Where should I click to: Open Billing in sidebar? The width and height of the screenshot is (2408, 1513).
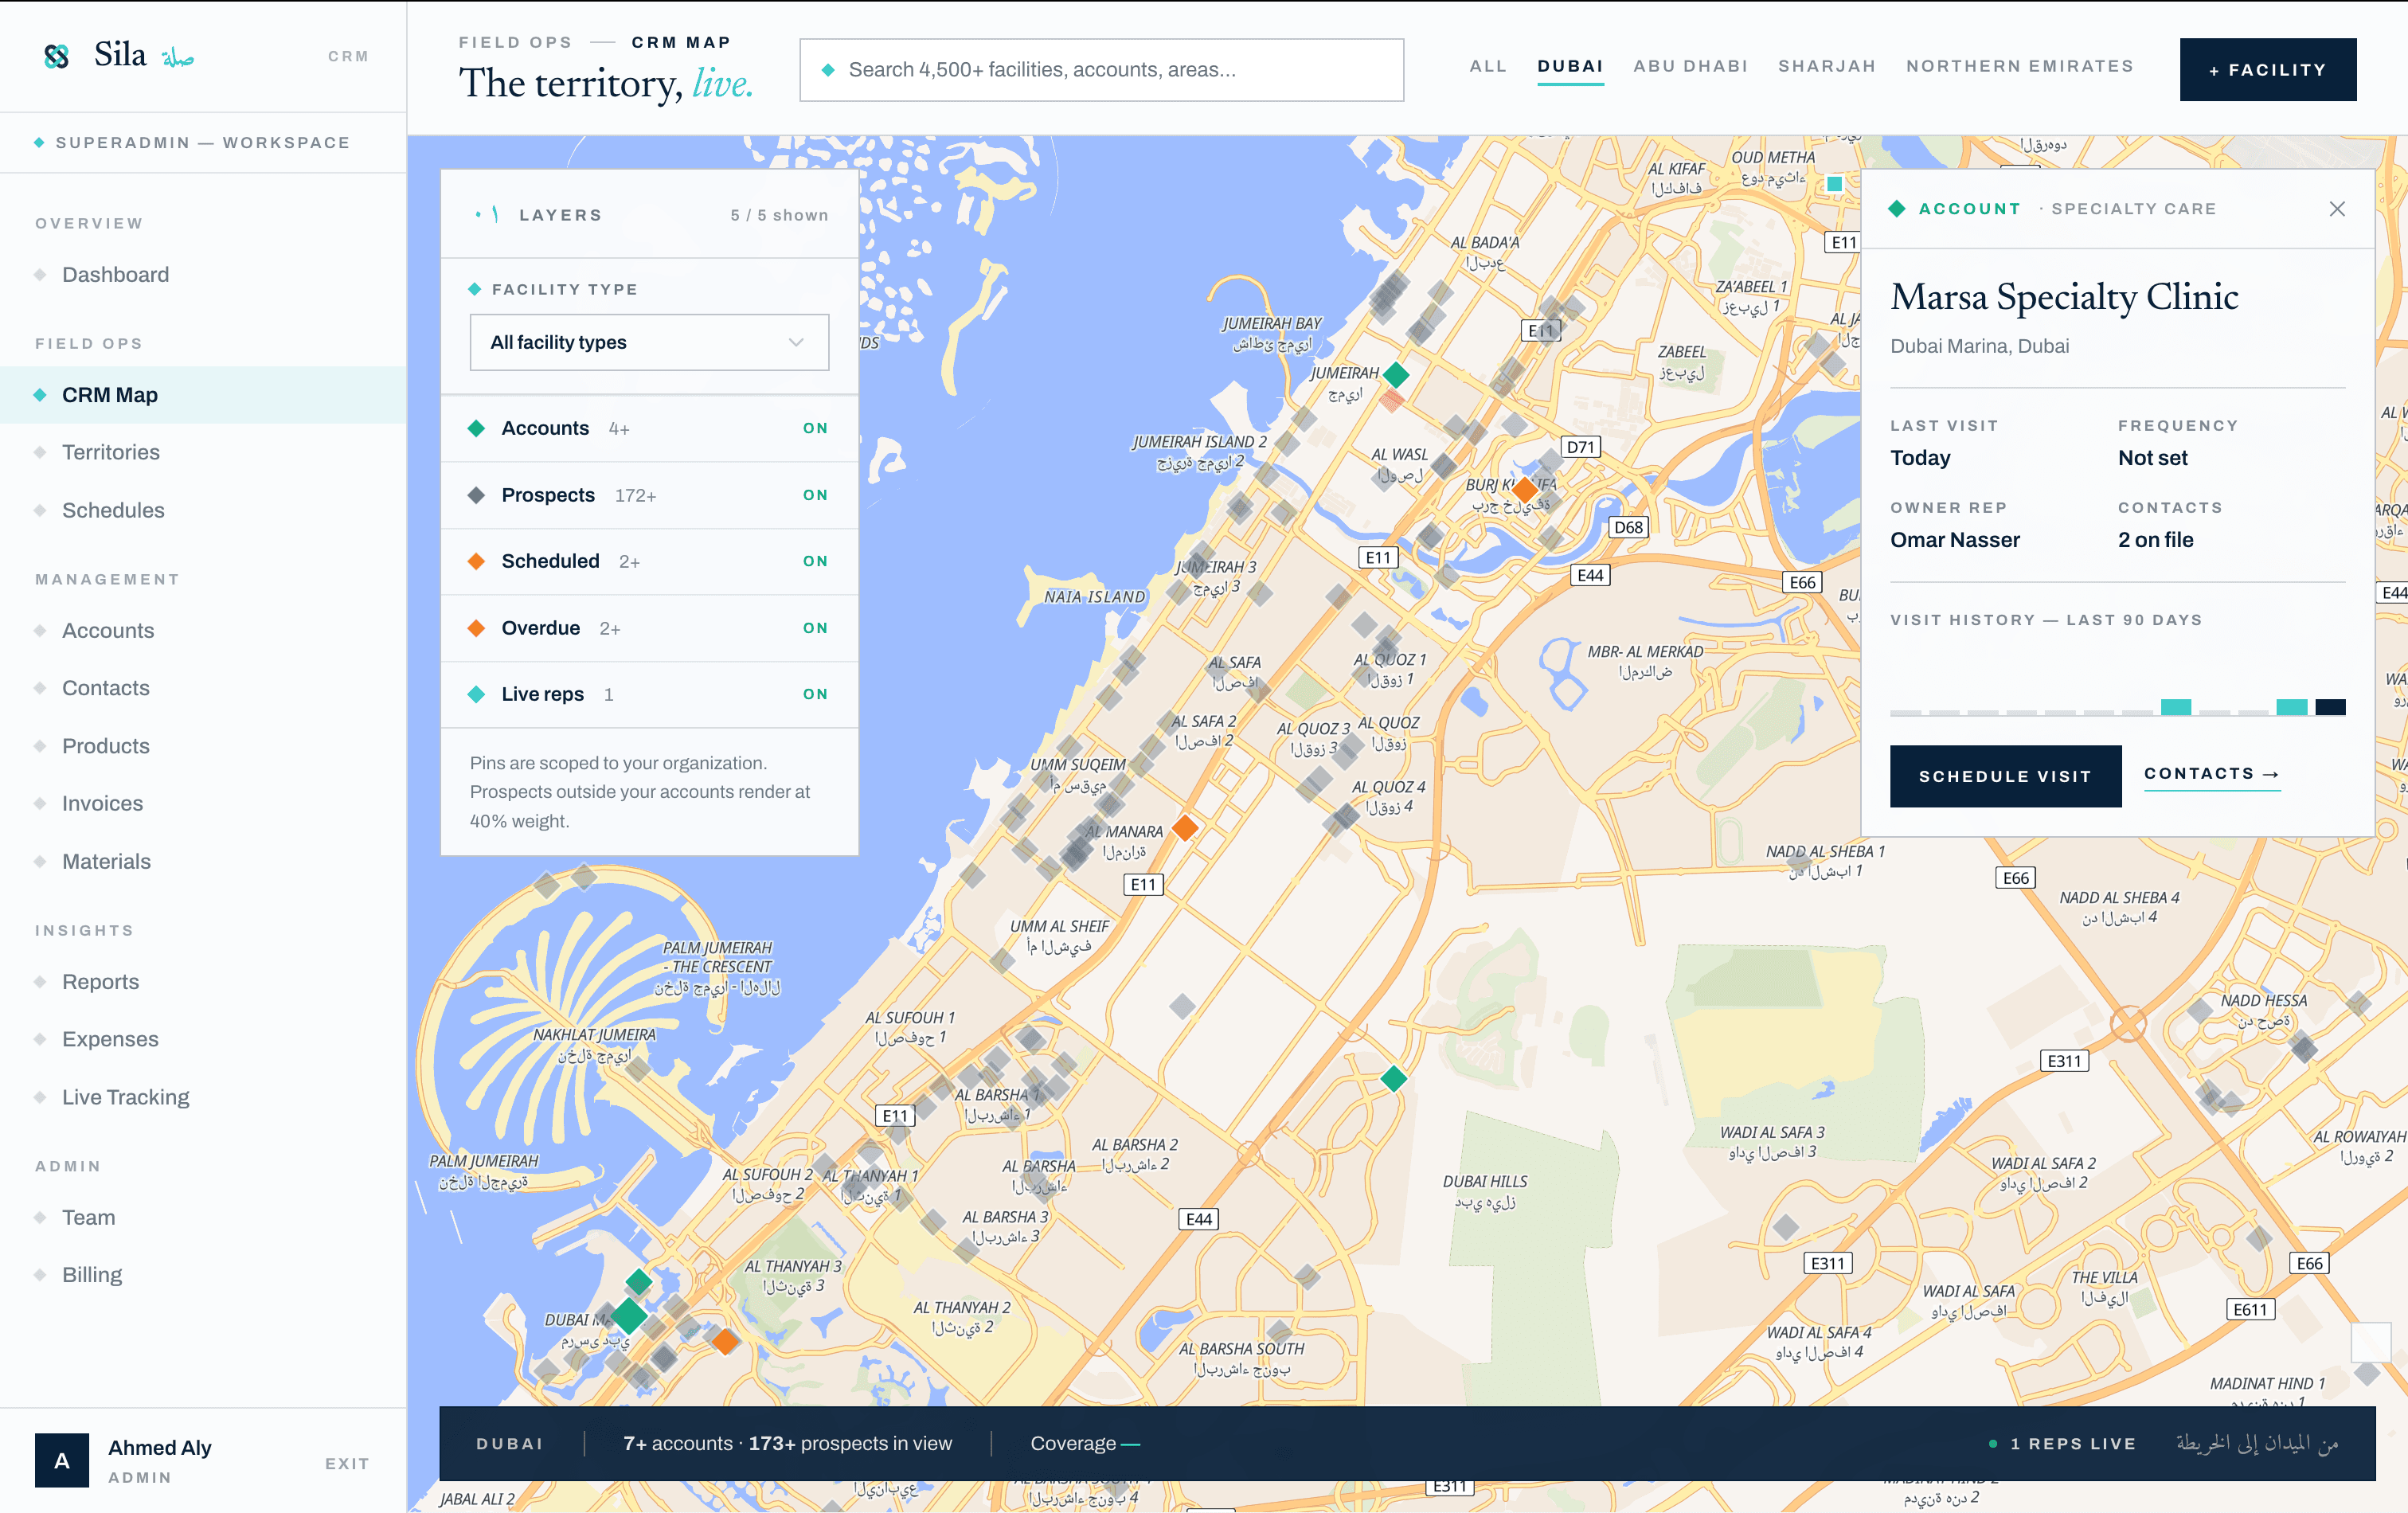[203, 1275]
